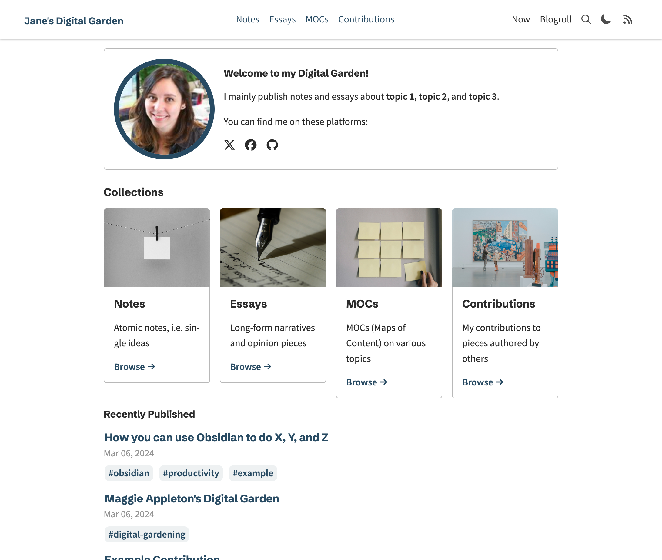662x560 pixels.
Task: Click 'Atomic notes, i.e. single ideas' description
Action: (157, 335)
